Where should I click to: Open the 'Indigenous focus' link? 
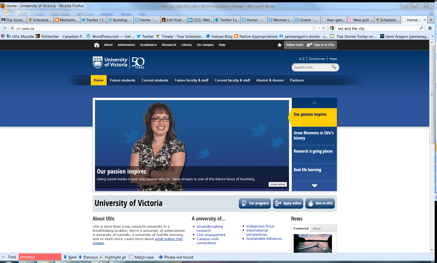pos(260,226)
